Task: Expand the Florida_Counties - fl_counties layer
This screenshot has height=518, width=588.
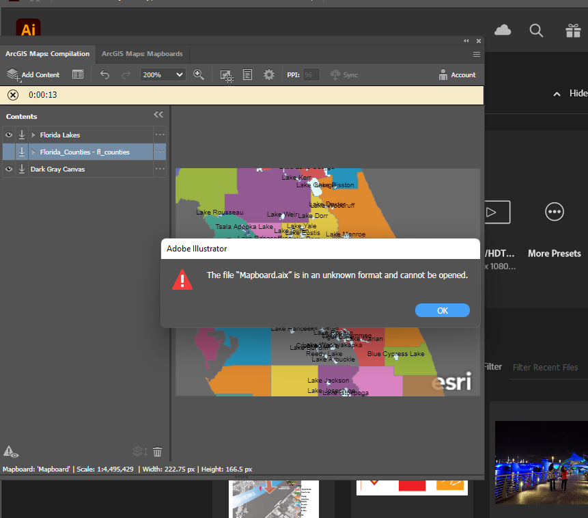Action: (33, 152)
